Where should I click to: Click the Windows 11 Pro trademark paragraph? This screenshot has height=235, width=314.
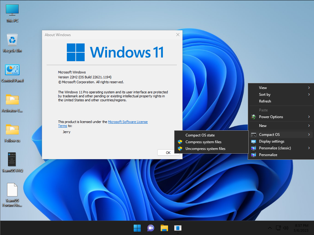tap(113, 96)
